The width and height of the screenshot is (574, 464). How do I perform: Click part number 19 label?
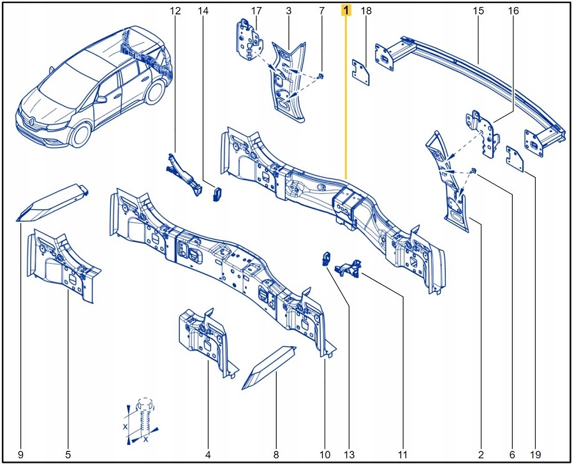[x=535, y=455]
